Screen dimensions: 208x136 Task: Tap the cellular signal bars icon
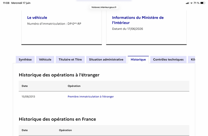click(187, 3)
